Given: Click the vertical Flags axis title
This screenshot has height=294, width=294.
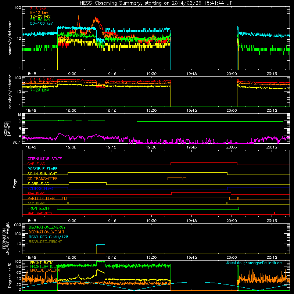Looking at the screenshot, I should tap(15, 183).
